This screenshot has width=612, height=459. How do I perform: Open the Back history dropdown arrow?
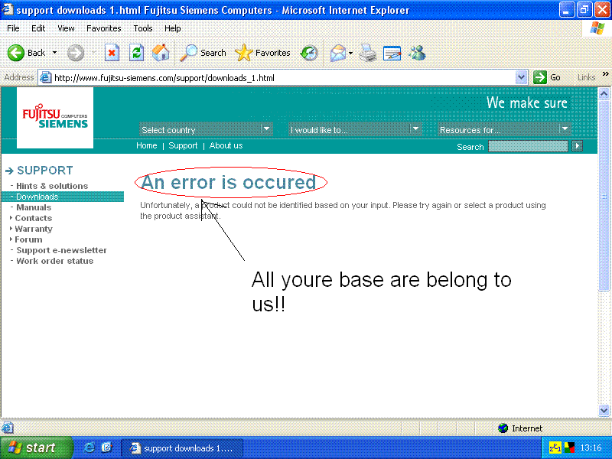pos(54,53)
